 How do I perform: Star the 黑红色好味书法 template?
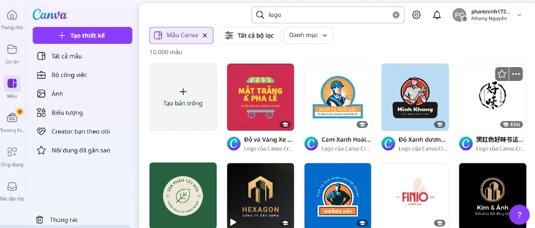501,74
